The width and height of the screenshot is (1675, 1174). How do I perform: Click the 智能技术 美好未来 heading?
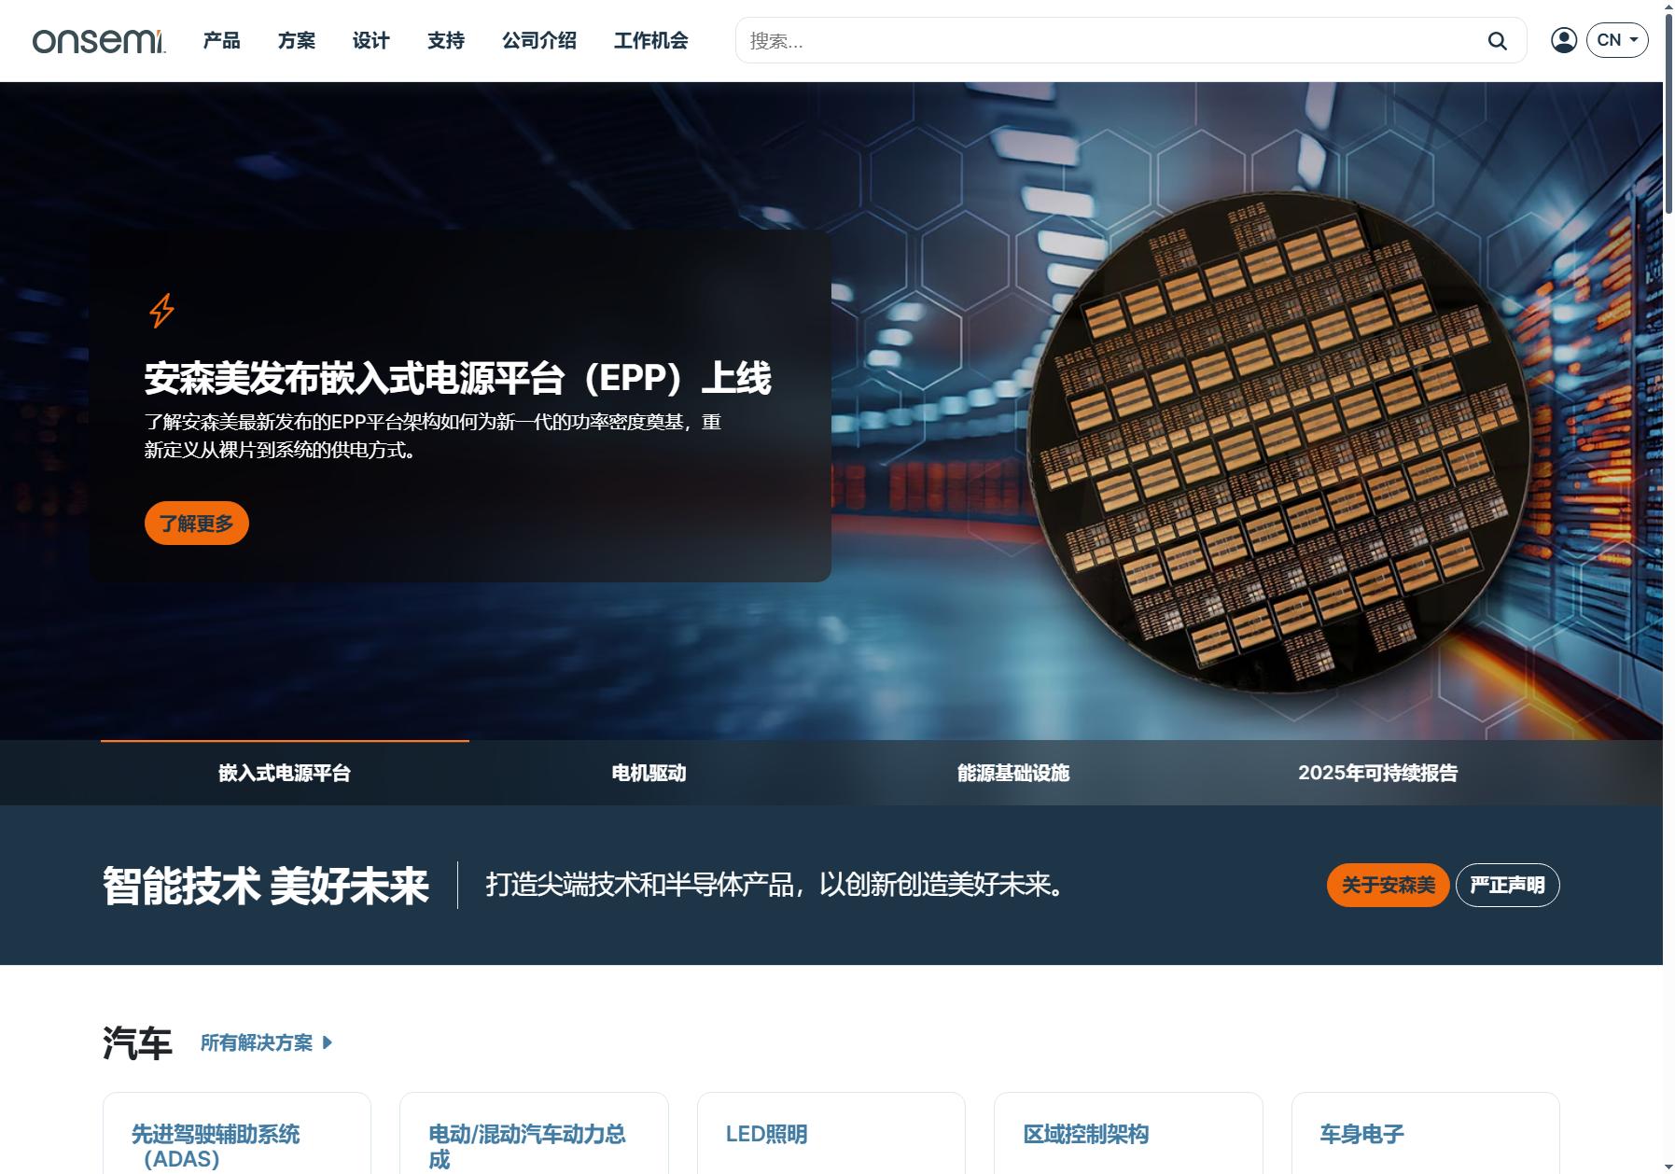[266, 886]
